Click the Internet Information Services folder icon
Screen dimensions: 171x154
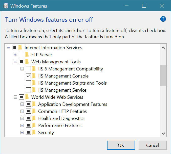[20, 48]
